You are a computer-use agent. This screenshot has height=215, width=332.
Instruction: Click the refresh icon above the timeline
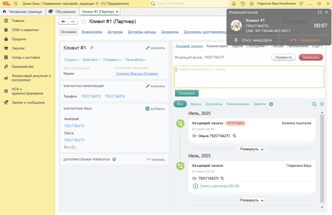(322, 104)
